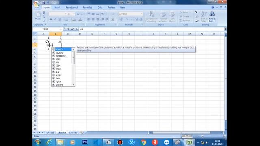Select SLOPE in the autocomplete list
Viewport: 260px width, 146px height.
coord(62,75)
